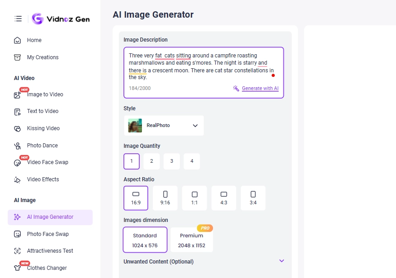
Task: Select Premium 2048 x 1152 dimension
Action: coord(191,240)
